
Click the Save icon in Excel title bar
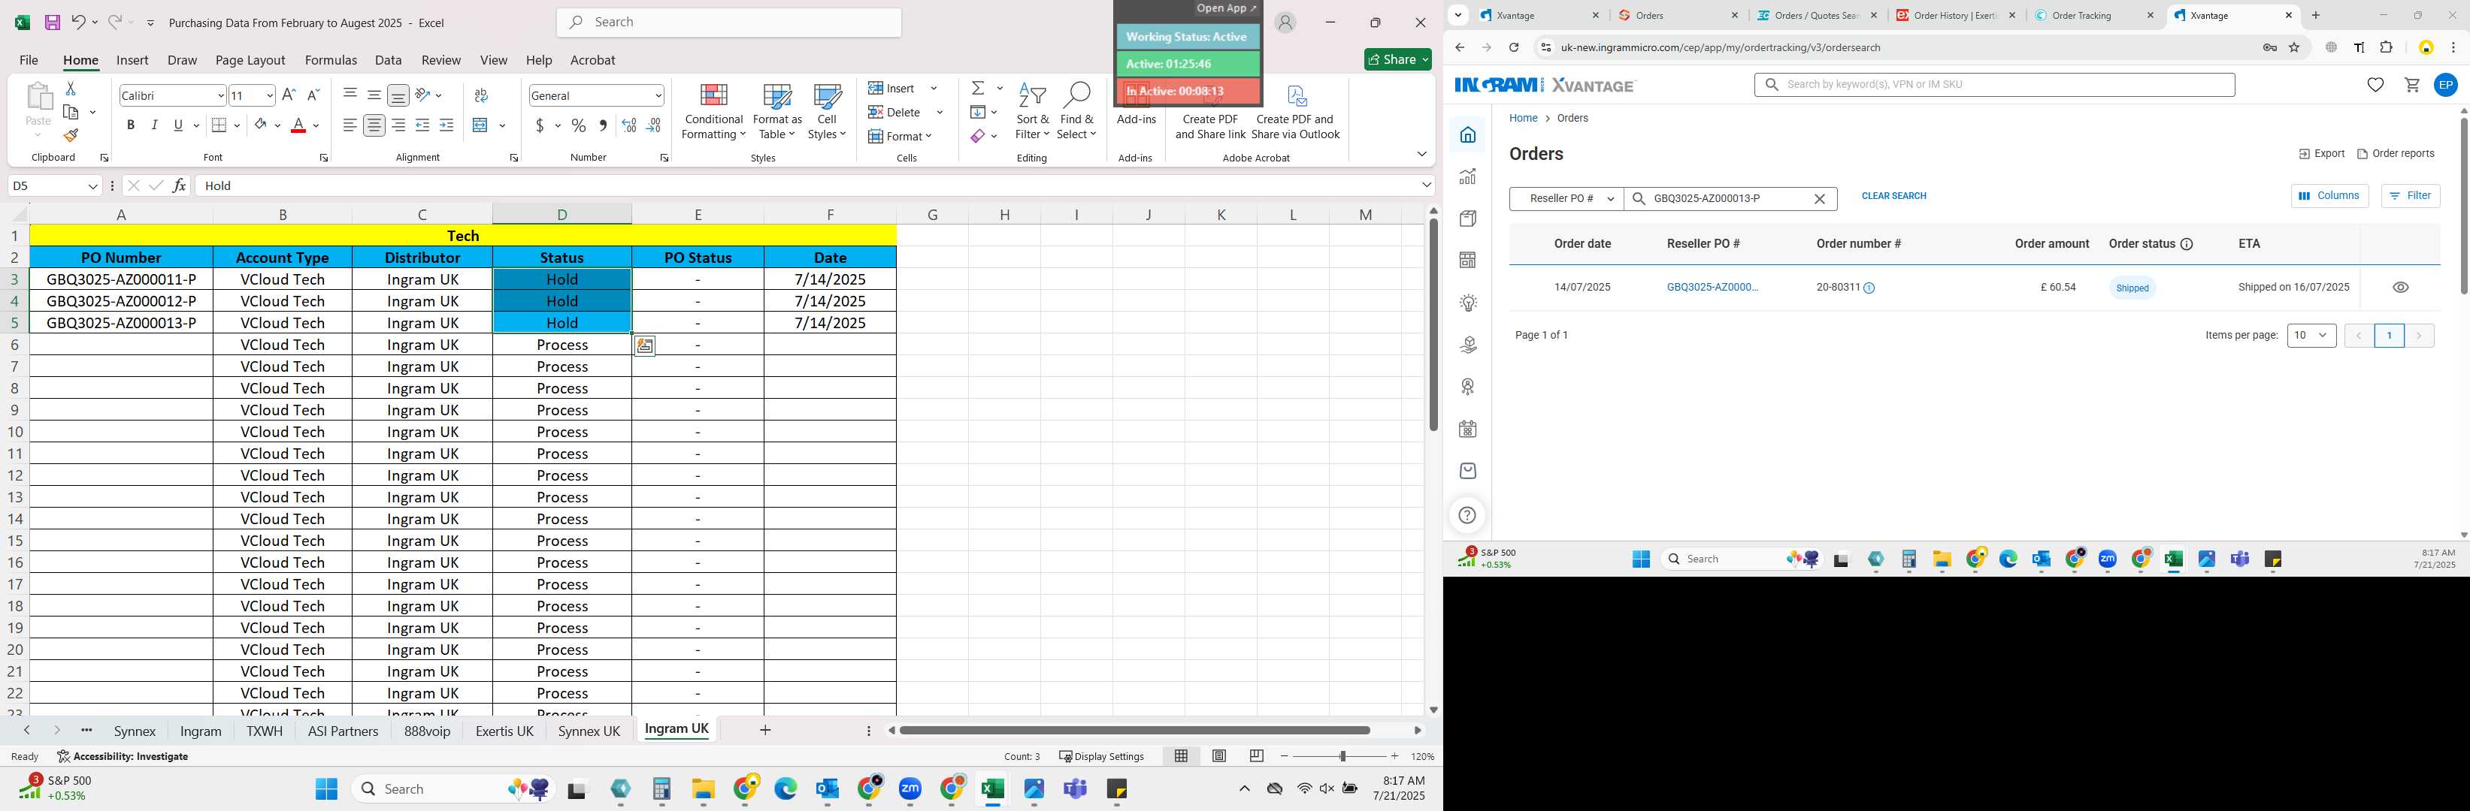click(52, 22)
